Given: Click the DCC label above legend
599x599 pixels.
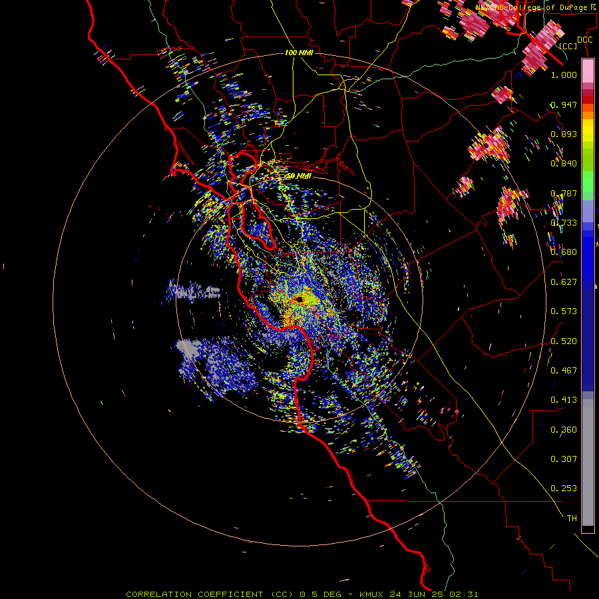Looking at the screenshot, I should pos(585,40).
